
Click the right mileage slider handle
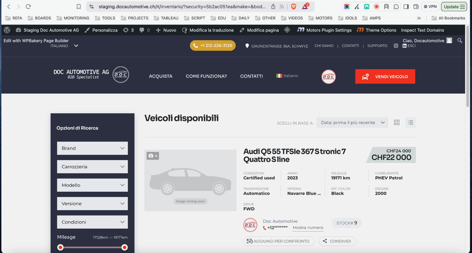coord(125,247)
